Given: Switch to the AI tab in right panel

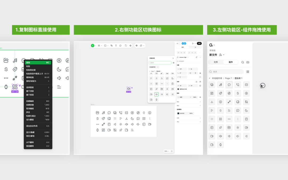Looking at the screenshot, I should click(195, 47).
